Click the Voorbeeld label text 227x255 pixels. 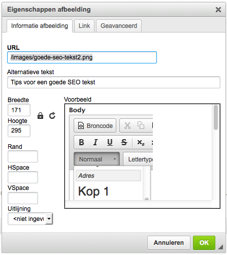tap(78, 100)
